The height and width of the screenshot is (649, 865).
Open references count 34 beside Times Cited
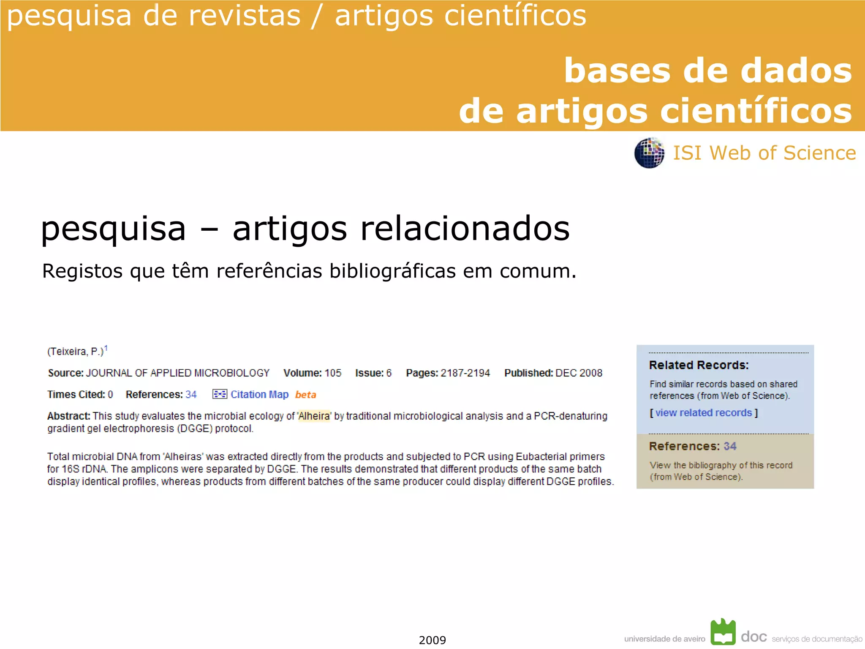(191, 395)
